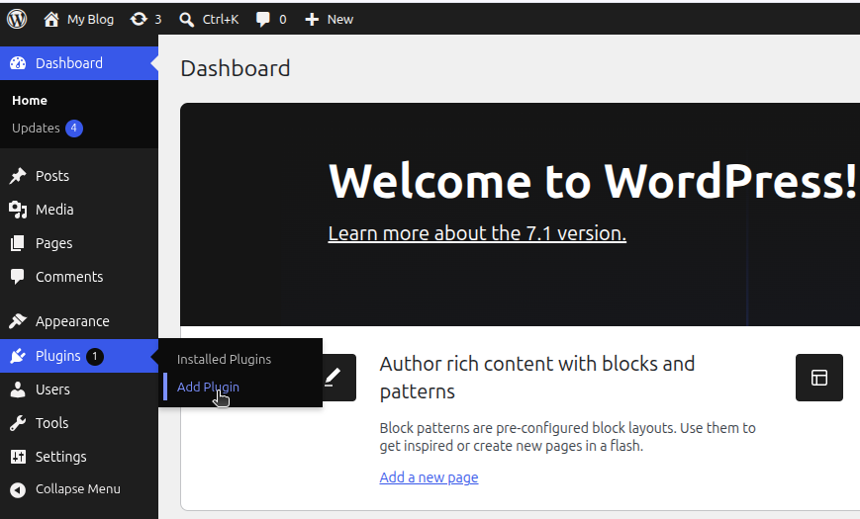860x519 pixels.
Task: Open the WordPress logo menu
Action: click(x=17, y=19)
